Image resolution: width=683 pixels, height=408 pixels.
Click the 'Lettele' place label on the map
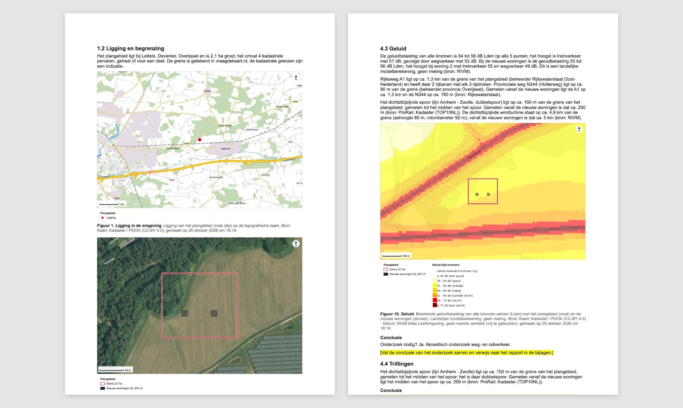(x=207, y=91)
